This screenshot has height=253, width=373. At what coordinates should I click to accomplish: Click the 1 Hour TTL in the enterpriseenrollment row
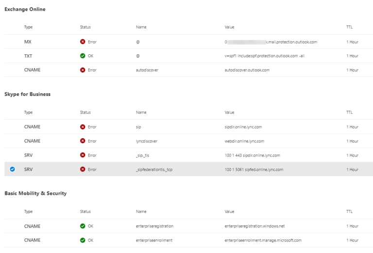point(352,240)
